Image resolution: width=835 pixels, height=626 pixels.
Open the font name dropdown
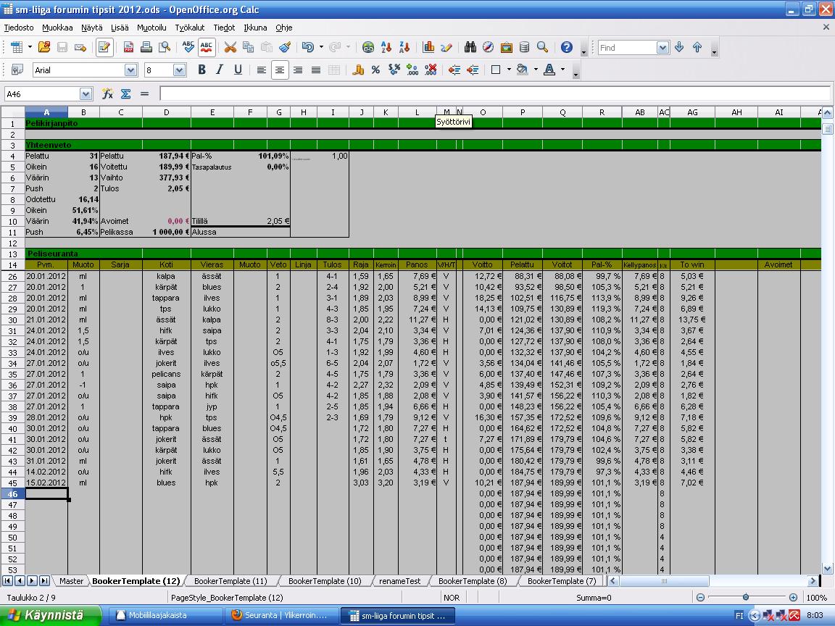click(130, 70)
